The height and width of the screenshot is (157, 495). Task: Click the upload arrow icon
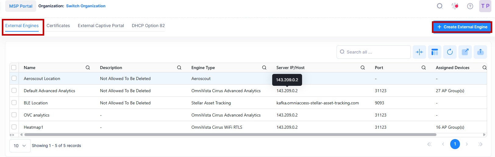coord(480,52)
